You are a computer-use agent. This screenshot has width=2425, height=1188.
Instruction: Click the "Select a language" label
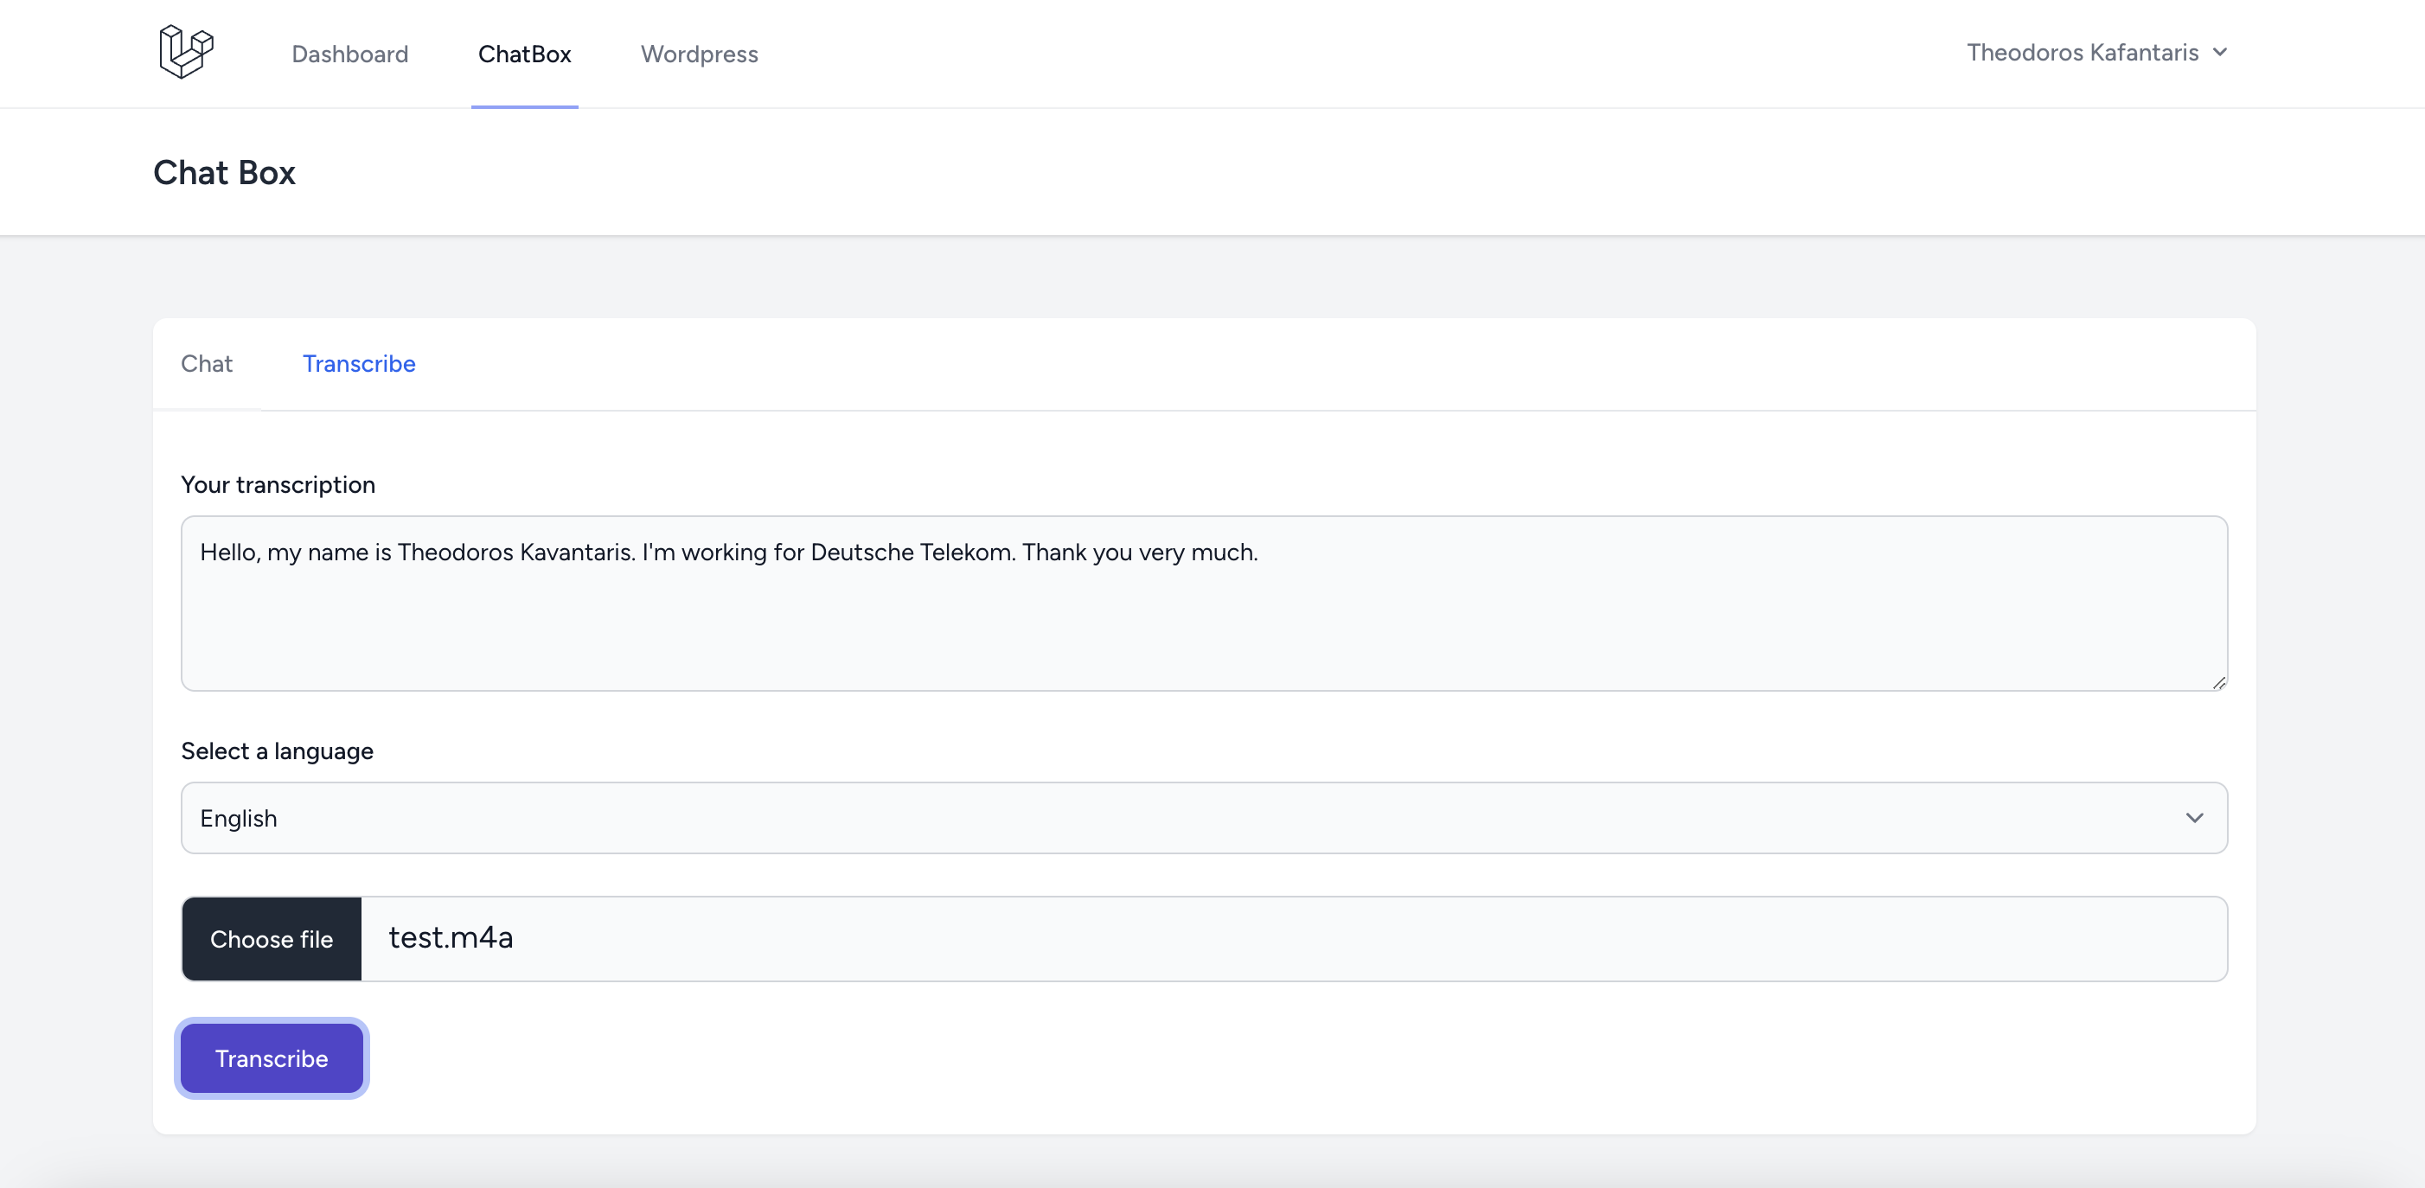(277, 751)
